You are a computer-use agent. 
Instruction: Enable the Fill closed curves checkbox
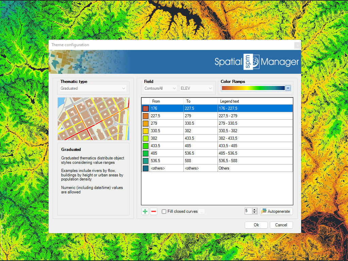[164, 211]
